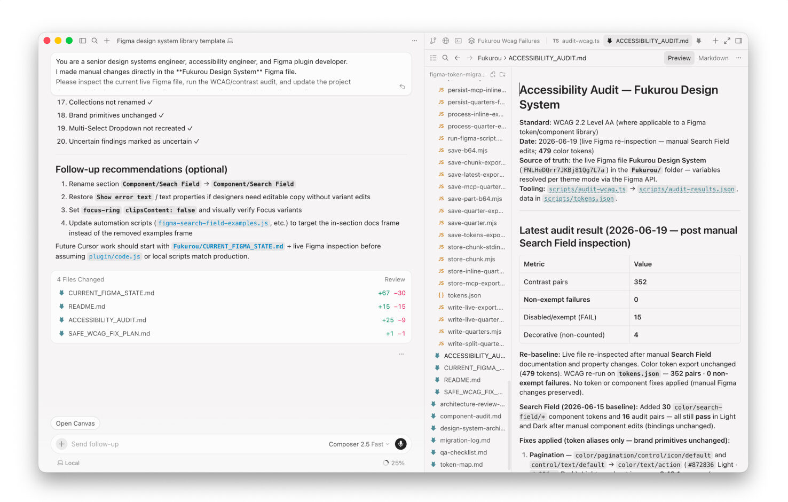Screen dimensions: 788x502
Task: Collapse the 4 Files Changed section
Action: (x=81, y=279)
